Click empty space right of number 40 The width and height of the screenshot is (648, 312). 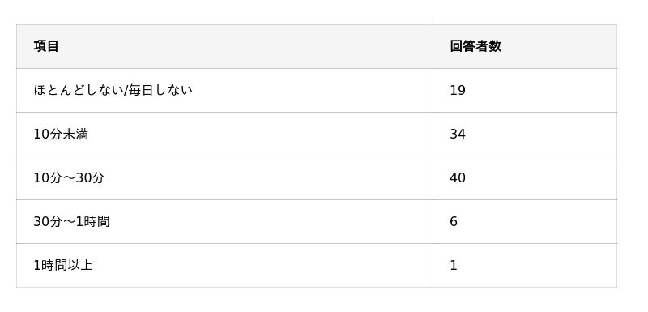coord(541,177)
